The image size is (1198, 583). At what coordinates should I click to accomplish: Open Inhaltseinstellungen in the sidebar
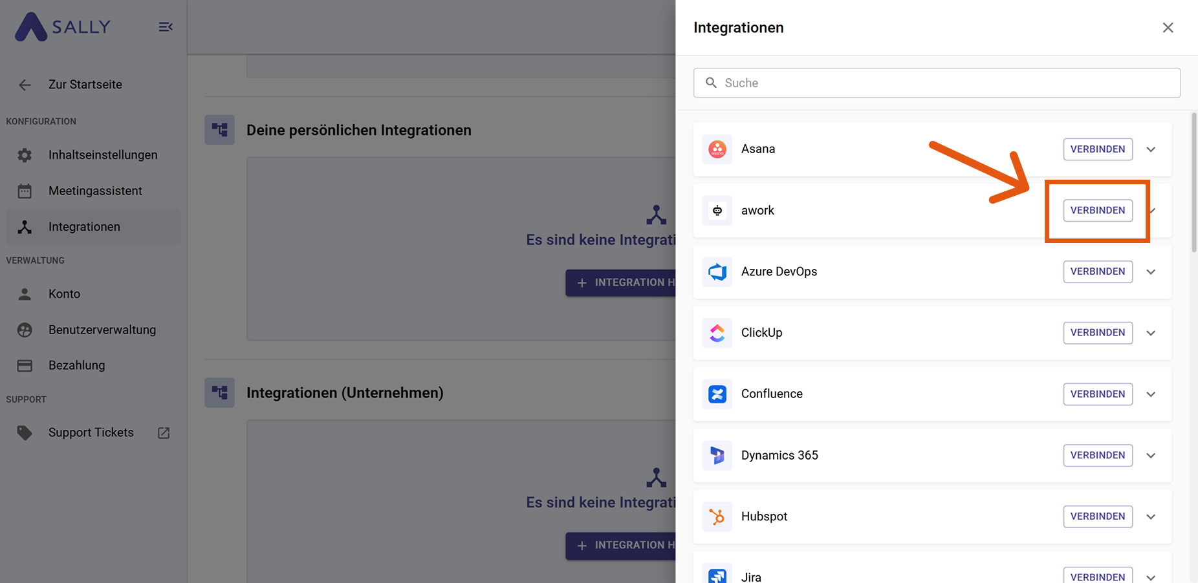tap(102, 155)
